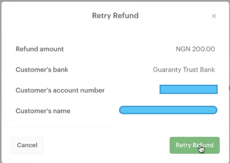Cancel the refund retry
The width and height of the screenshot is (230, 163).
(x=27, y=145)
